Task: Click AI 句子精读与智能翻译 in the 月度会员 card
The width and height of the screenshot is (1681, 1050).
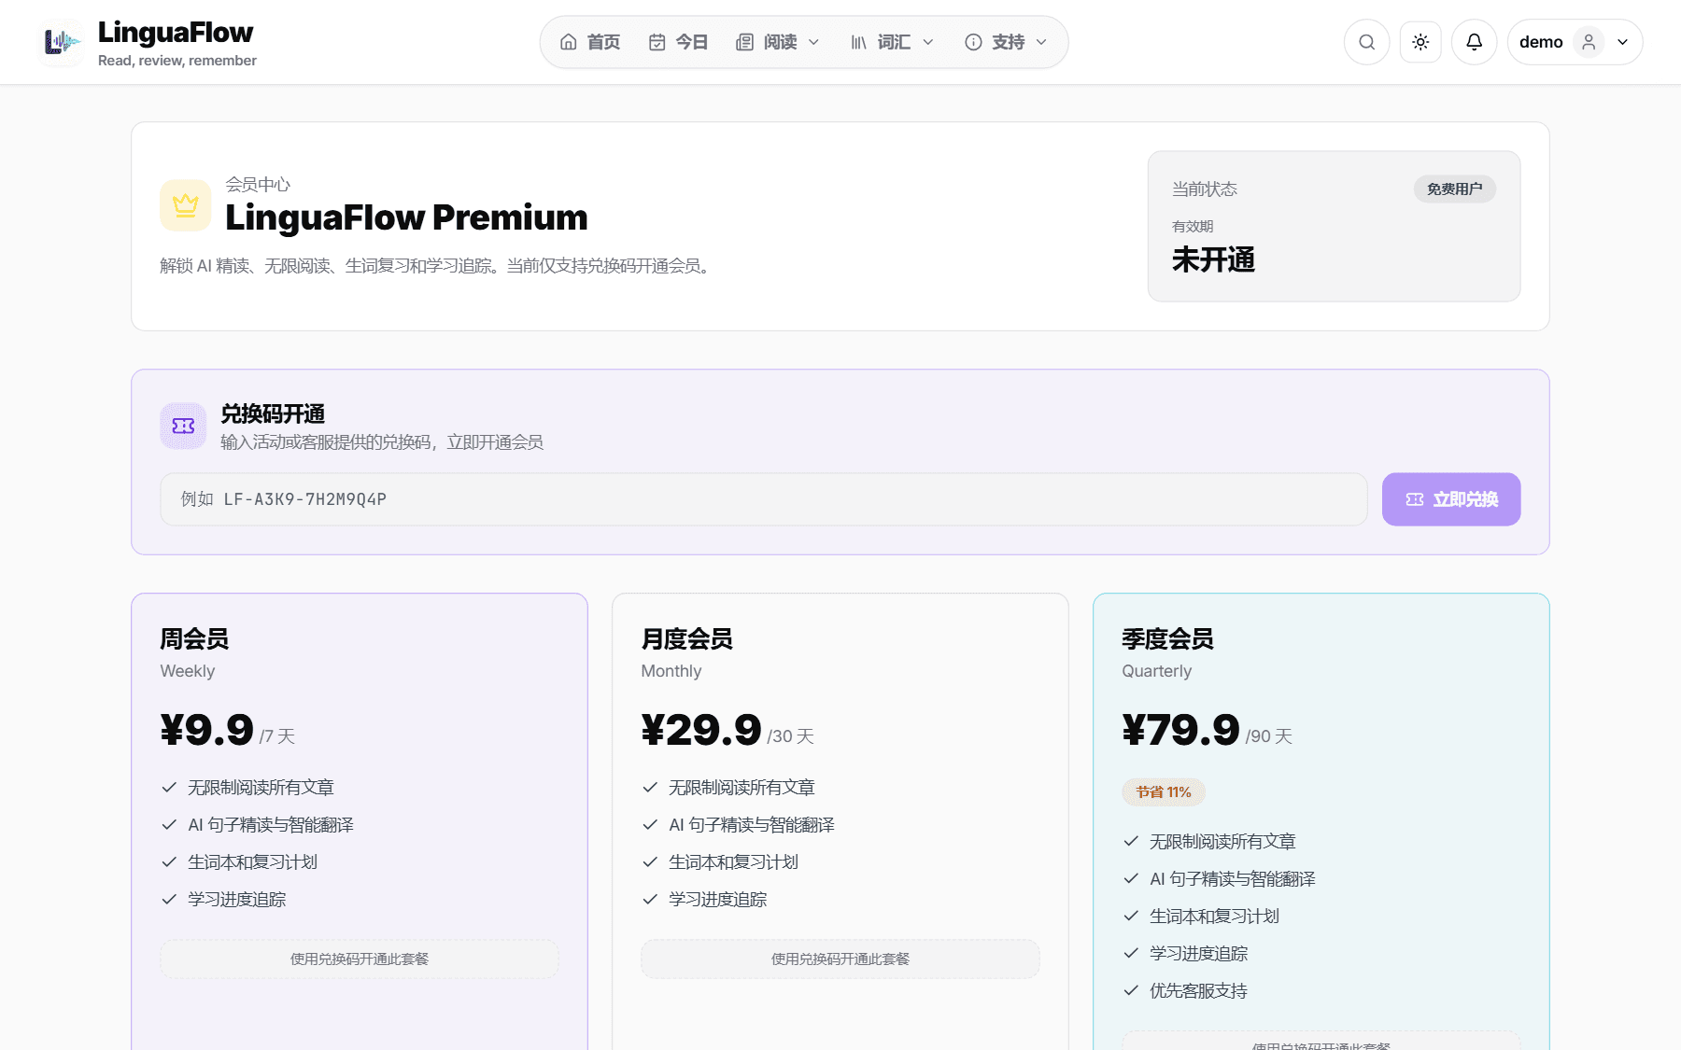Action: click(x=752, y=825)
